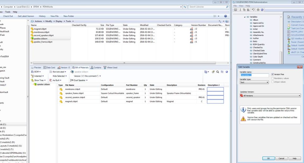Open the Version 3 selection dropdown
Screen dimensions: 304x163
87,76
